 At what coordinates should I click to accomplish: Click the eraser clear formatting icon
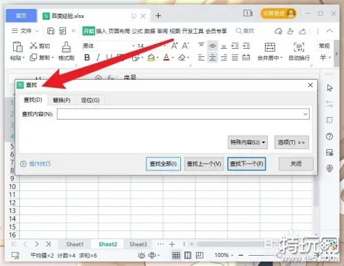pos(182,57)
